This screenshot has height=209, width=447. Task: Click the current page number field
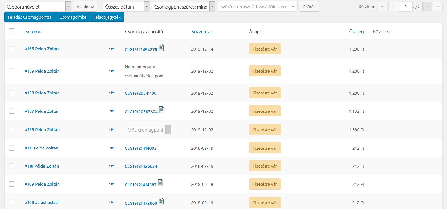(406, 7)
